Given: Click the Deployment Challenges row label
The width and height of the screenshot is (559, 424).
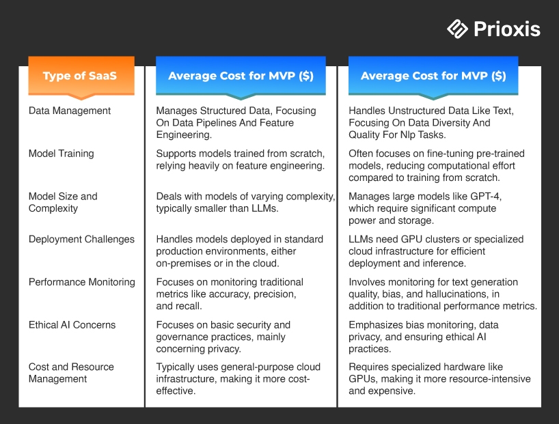Looking at the screenshot, I should click(82, 239).
